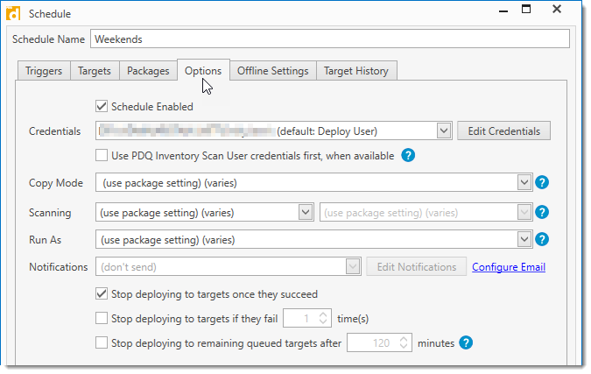Viewport: 591px width, 374px height.
Task: Click the Edit Credentials button
Action: (x=503, y=131)
